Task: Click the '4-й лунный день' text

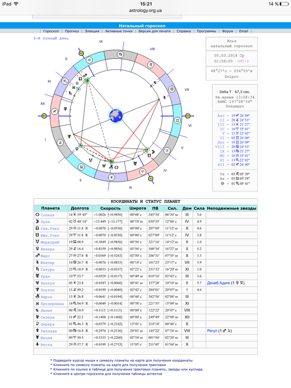Action: pyautogui.click(x=51, y=38)
